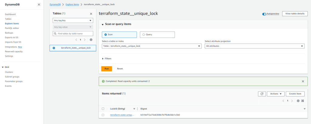The image size is (311, 124).
Task: Open the Explore items breadcrumb link
Action: point(72,4)
